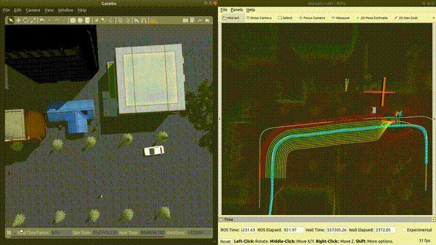
Task: Add a spot light in Gazebo
Action: click(104, 20)
